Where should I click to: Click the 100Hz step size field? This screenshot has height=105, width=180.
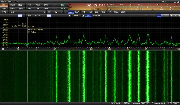[x=76, y=15]
